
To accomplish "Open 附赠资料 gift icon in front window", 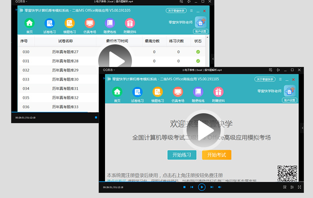I will (x=218, y=92).
